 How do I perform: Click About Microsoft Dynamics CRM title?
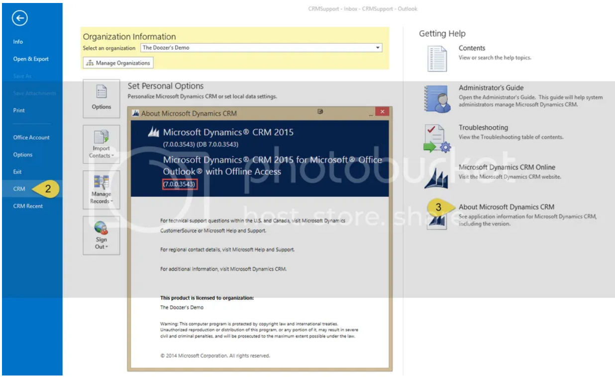[x=507, y=207]
